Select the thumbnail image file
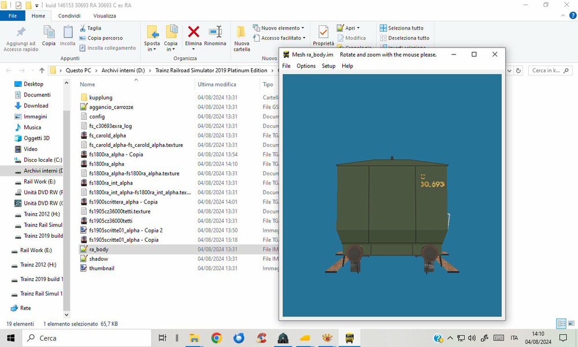 101,268
